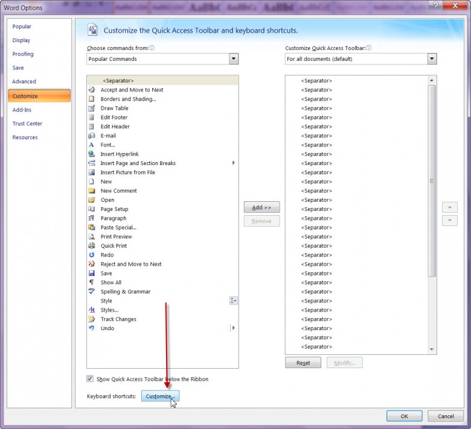
Task: Select the Styles command icon
Action: (92, 310)
